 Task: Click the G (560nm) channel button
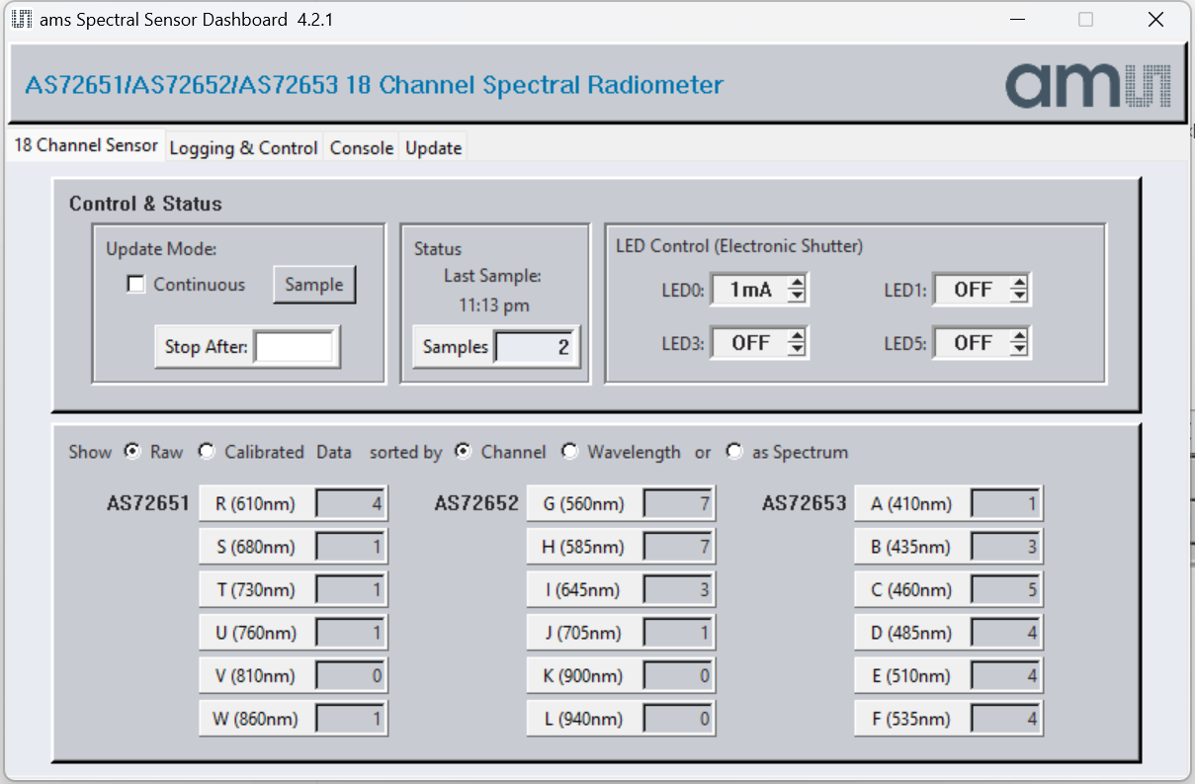point(583,504)
